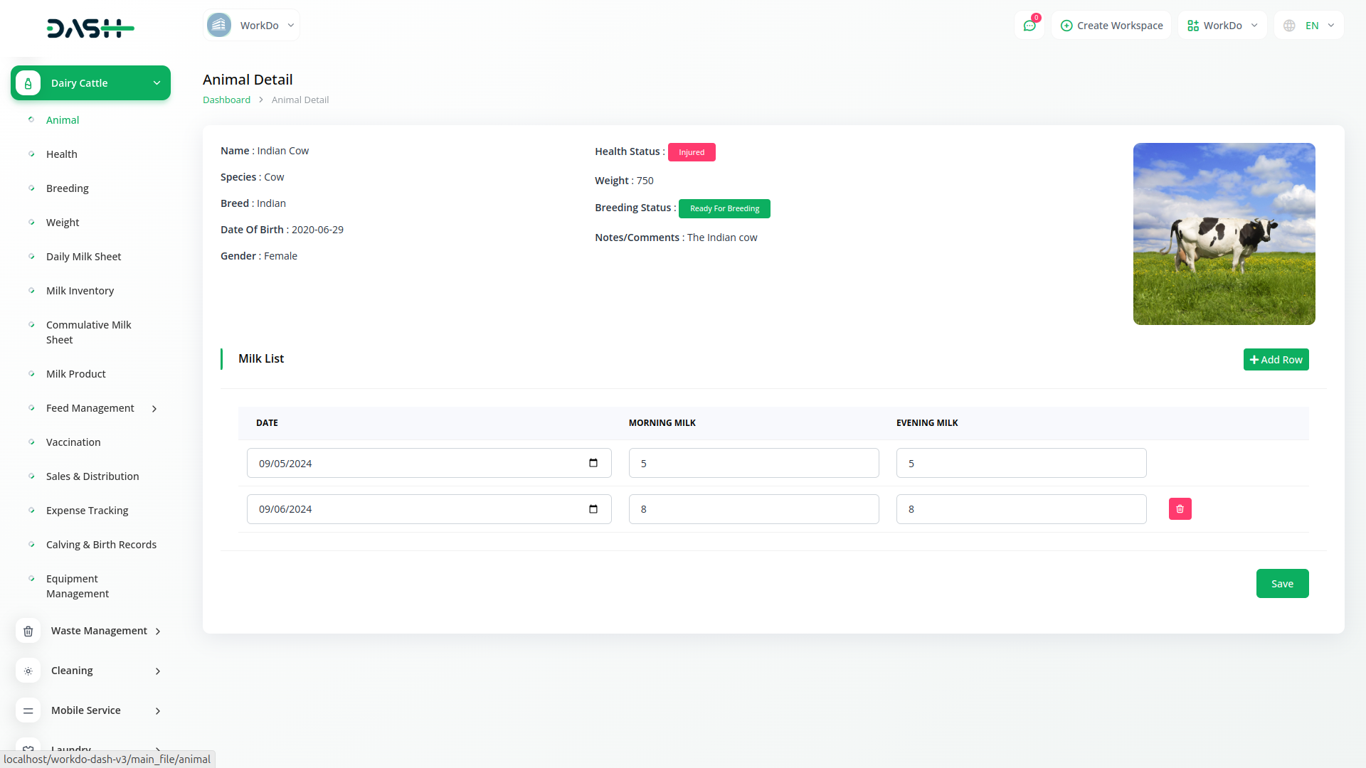
Task: Open calendar picker for 09/06/2024 date
Action: [593, 509]
